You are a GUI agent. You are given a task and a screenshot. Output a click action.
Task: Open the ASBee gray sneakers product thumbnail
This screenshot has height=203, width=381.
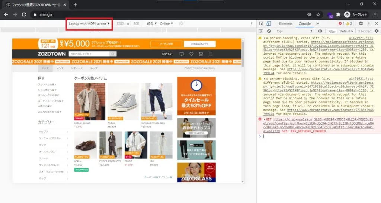[x=123, y=101]
